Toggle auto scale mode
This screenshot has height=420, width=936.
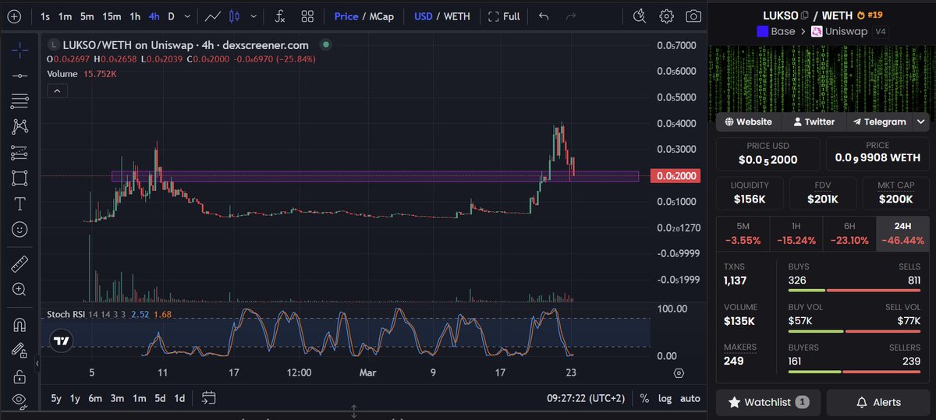tap(690, 399)
